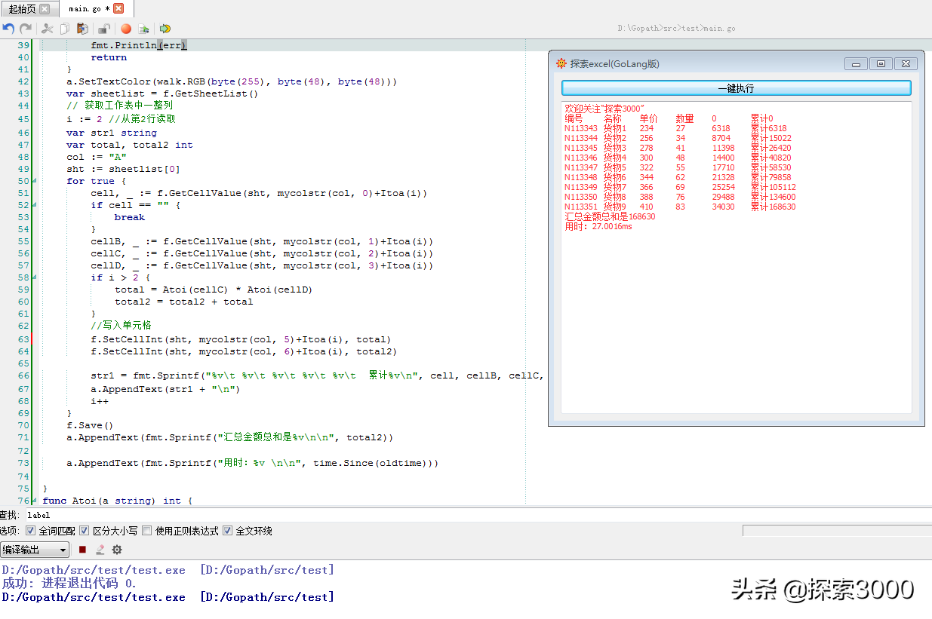932x619 pixels.
Task: Click 'return' statement on line 40
Action: pos(109,57)
